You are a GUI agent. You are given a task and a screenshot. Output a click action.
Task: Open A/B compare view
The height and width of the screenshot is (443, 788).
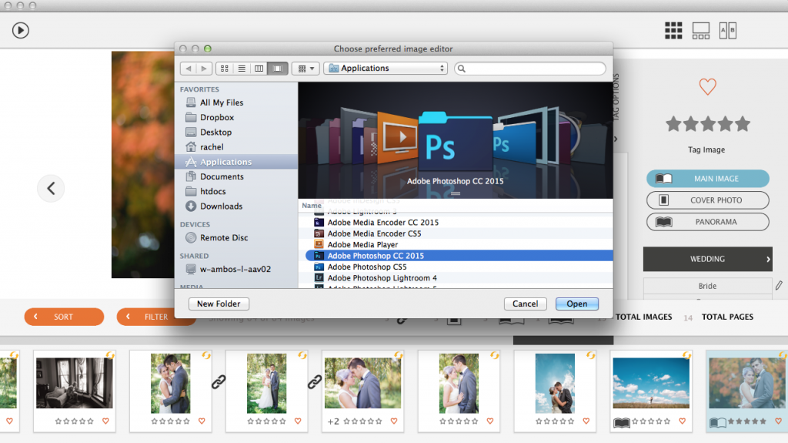pos(728,30)
